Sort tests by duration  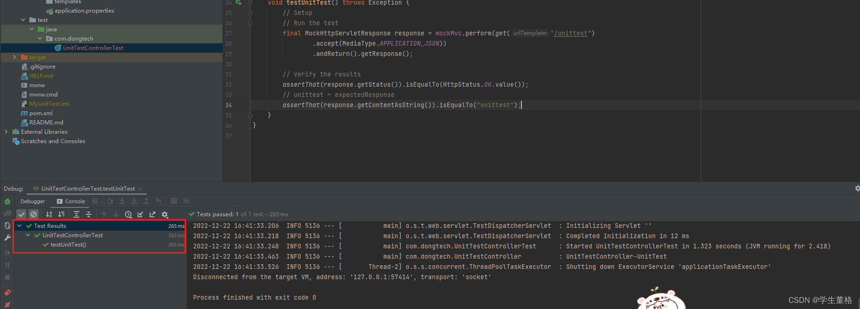pos(61,214)
